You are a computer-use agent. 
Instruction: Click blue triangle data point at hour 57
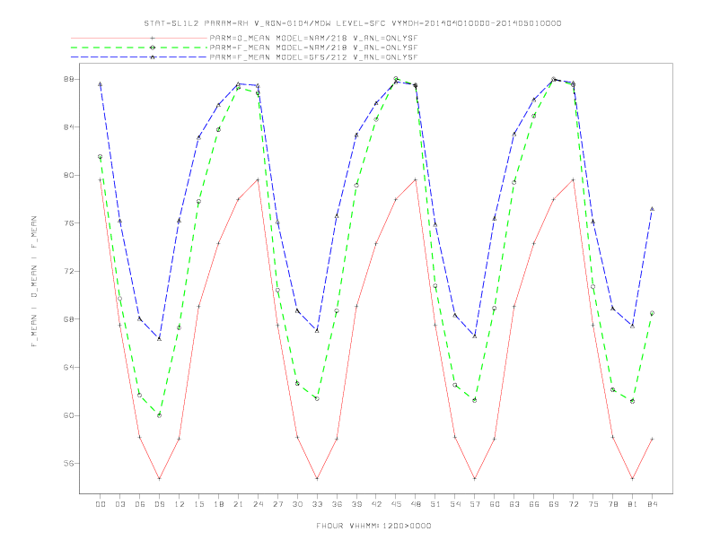[x=475, y=336]
